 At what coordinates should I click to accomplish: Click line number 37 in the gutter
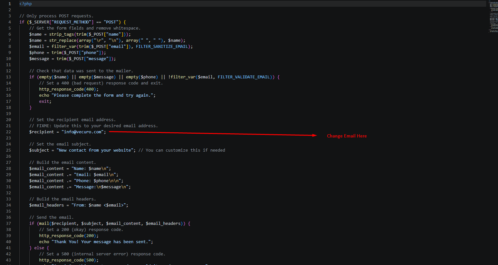coord(8,224)
